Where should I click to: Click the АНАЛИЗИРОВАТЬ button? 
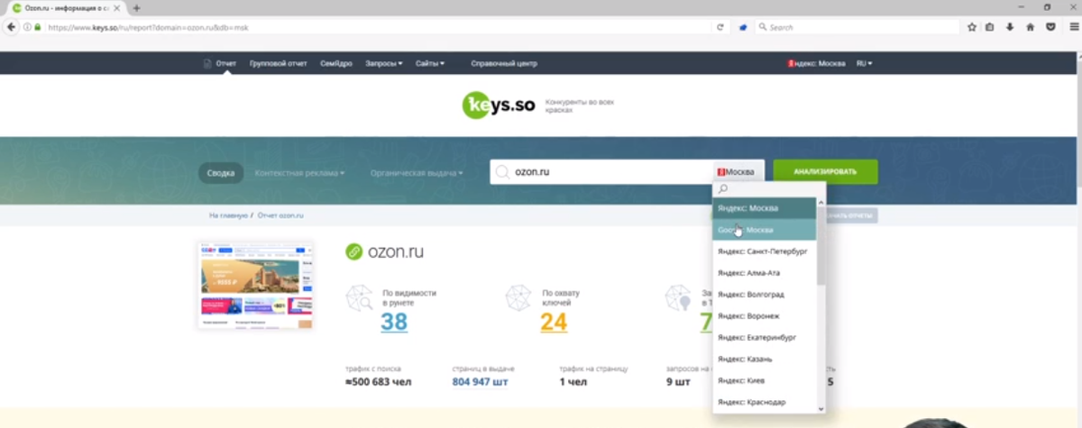pos(825,172)
